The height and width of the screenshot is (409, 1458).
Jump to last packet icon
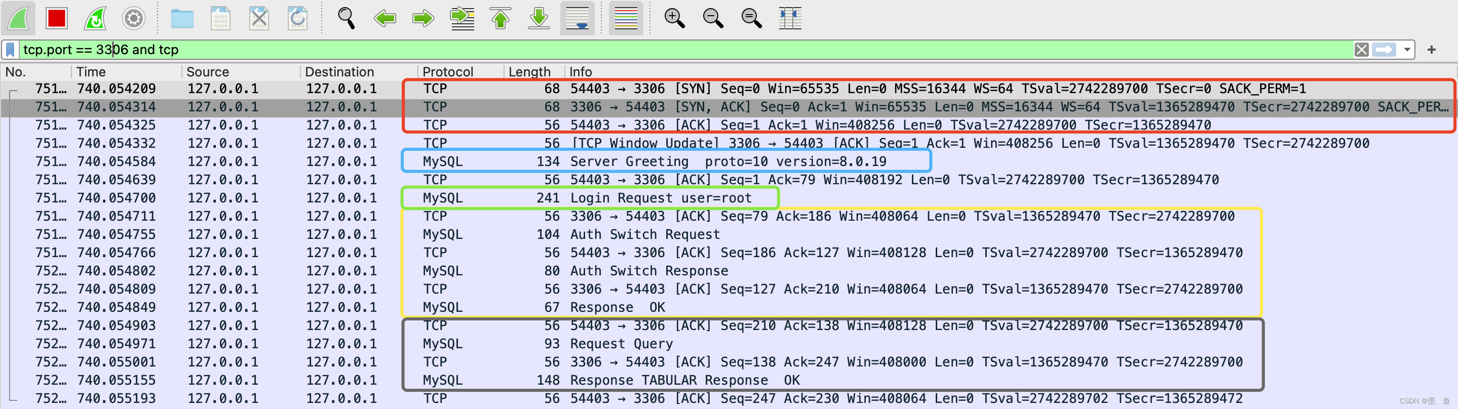pos(539,18)
